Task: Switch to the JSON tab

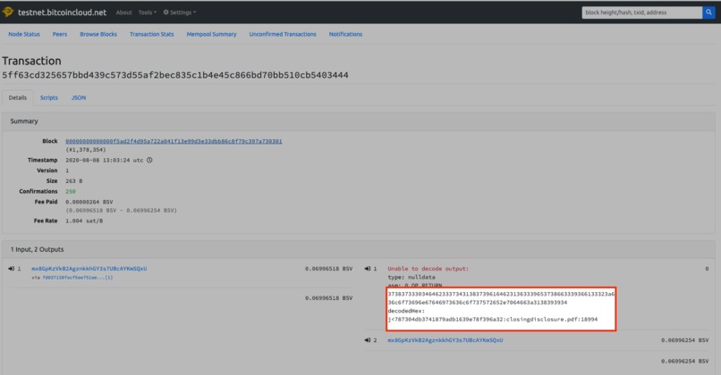Action: tap(79, 97)
